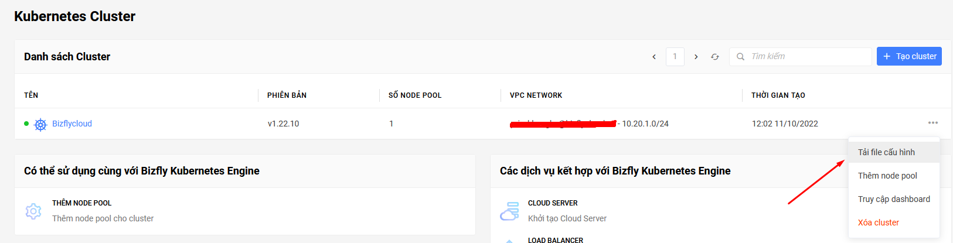Click the Danh sách Cluster heading
Viewport: 953px width, 243px height.
(x=67, y=57)
